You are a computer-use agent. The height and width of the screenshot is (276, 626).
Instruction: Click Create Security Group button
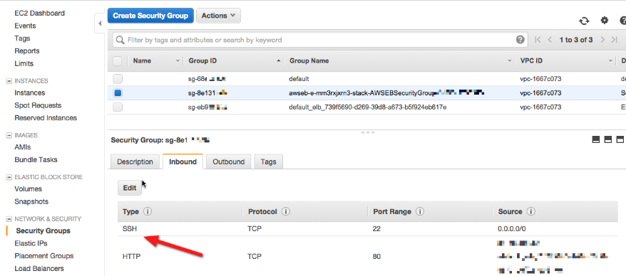coord(150,16)
